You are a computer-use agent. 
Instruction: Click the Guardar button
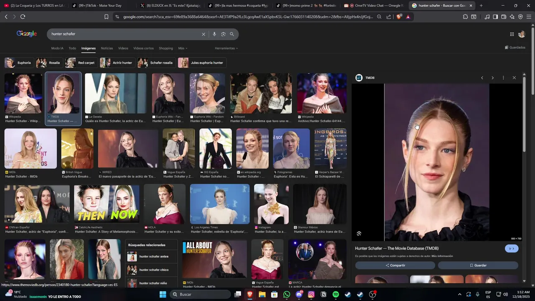478,265
